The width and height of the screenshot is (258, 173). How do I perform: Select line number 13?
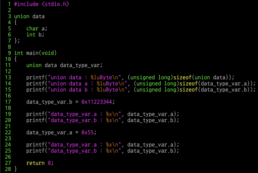click(8, 77)
